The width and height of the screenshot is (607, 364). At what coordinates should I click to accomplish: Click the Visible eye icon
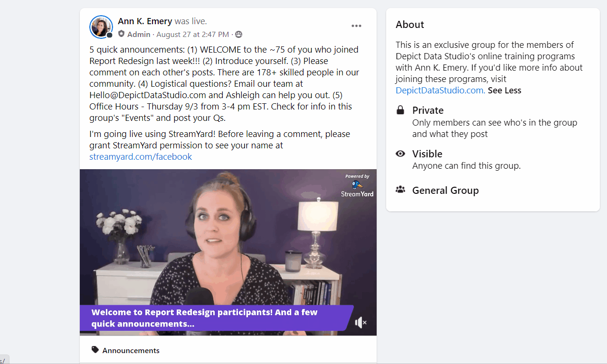[400, 154]
